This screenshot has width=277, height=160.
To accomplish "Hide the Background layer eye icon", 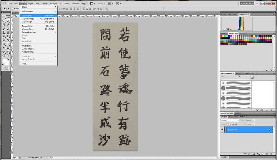I will pos(222,130).
